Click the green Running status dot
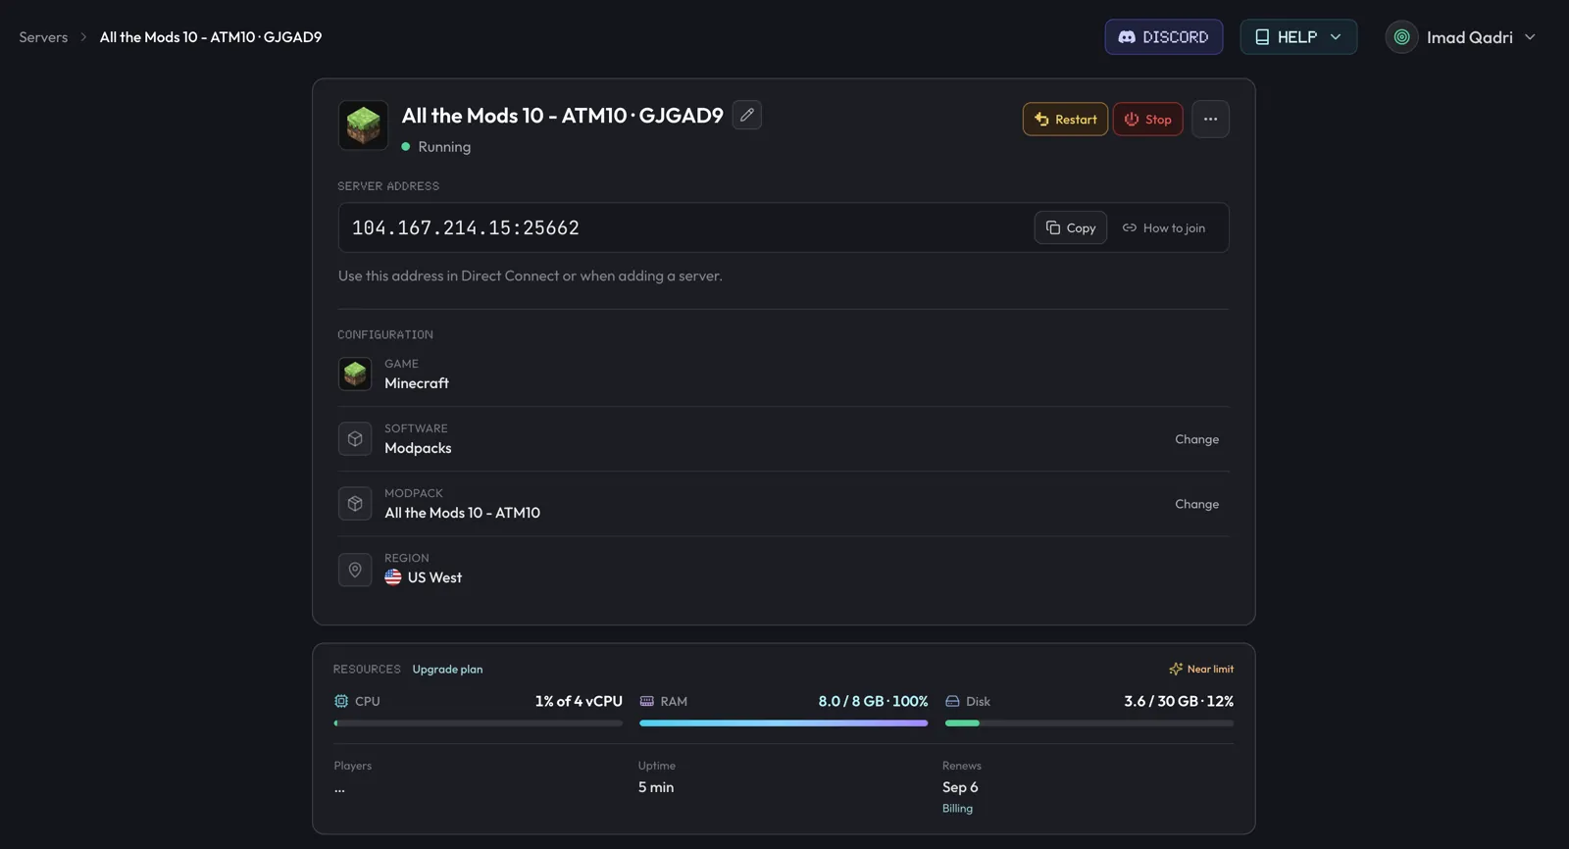Viewport: 1569px width, 849px height. (x=406, y=146)
